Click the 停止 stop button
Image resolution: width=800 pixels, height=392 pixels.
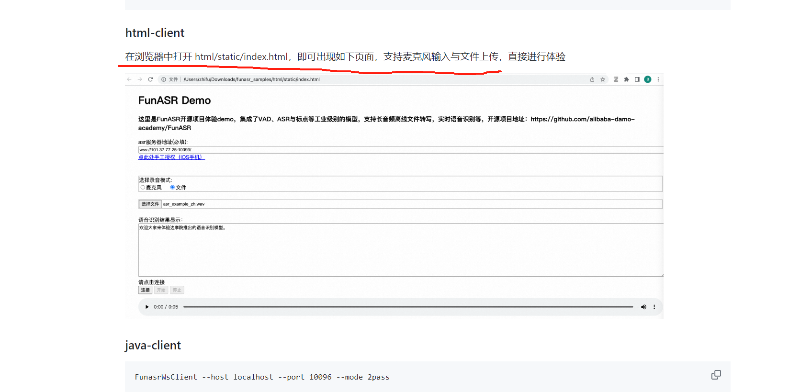177,290
